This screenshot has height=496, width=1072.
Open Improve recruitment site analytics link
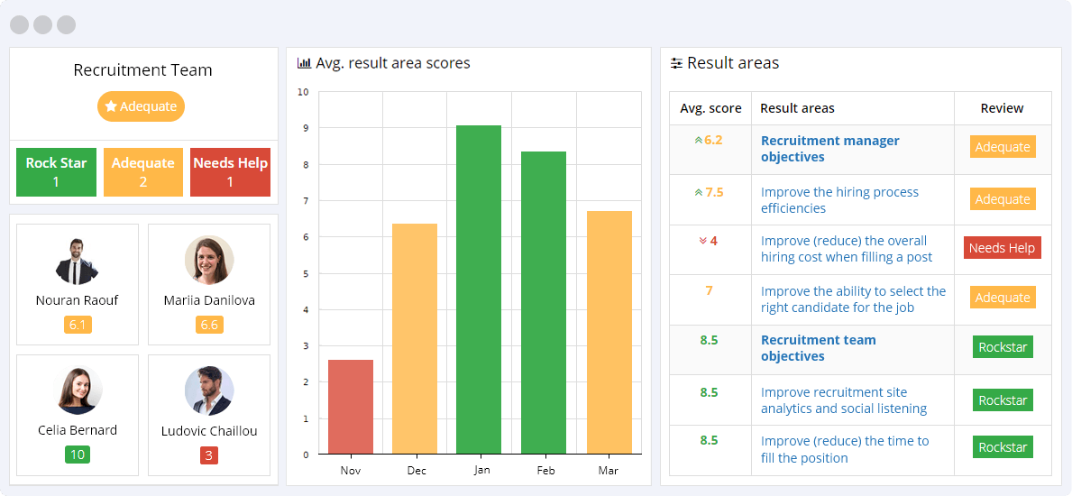click(844, 400)
